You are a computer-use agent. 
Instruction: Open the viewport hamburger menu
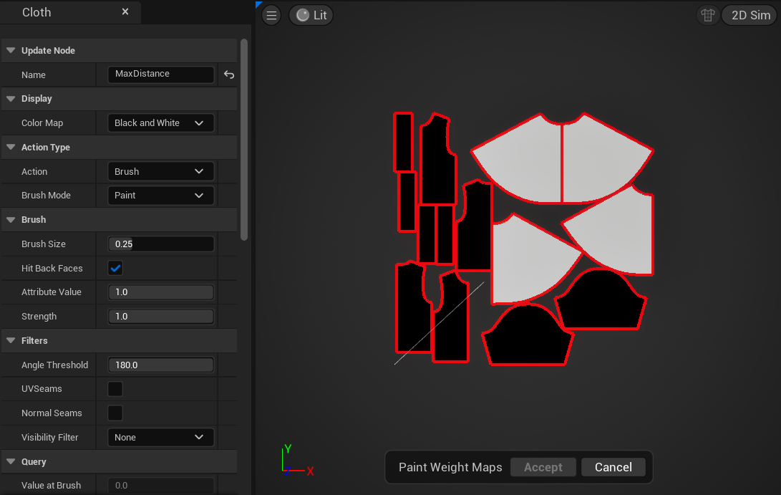[271, 15]
